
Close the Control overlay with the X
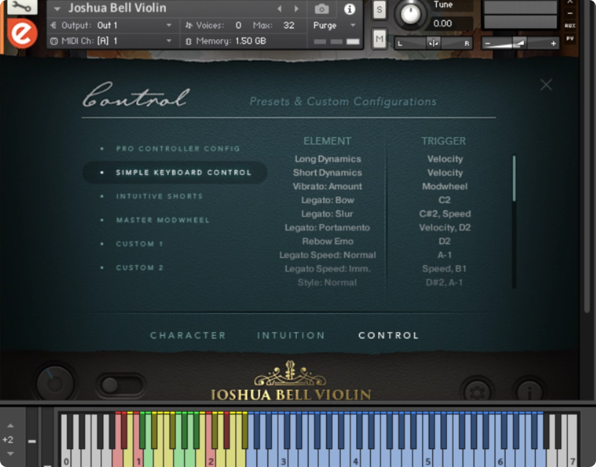coord(546,85)
